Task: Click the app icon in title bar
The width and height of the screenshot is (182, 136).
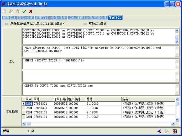Action: (x=3, y=4)
